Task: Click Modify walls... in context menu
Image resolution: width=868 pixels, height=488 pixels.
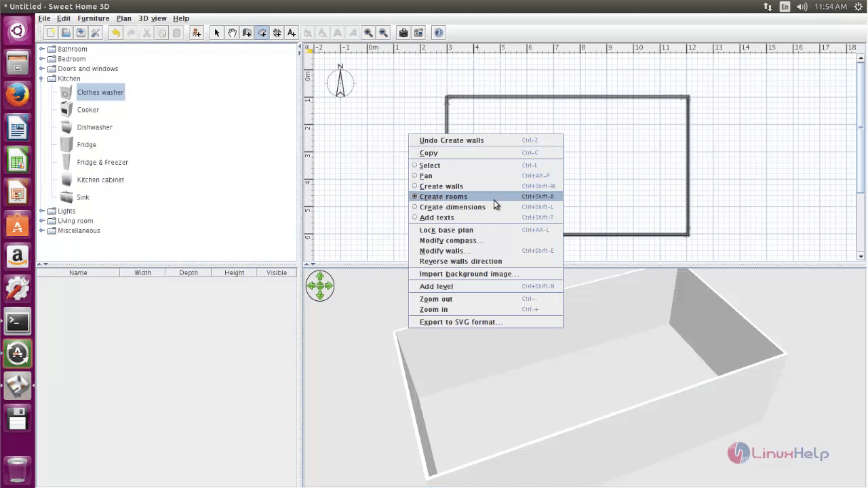Action: click(486, 251)
